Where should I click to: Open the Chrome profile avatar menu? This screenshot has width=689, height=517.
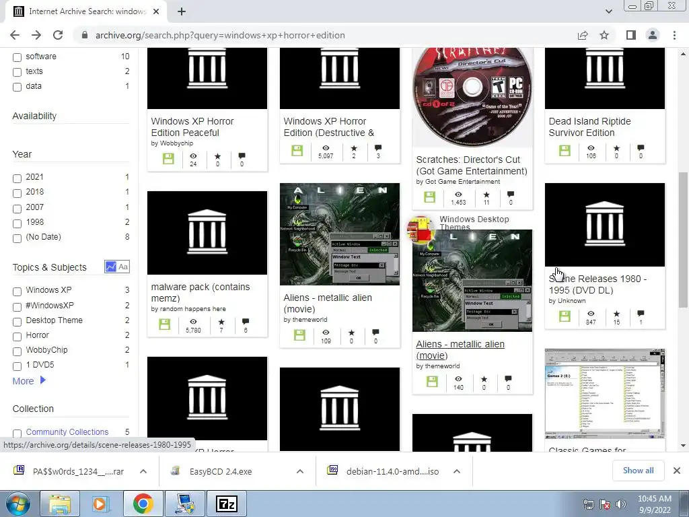653,35
